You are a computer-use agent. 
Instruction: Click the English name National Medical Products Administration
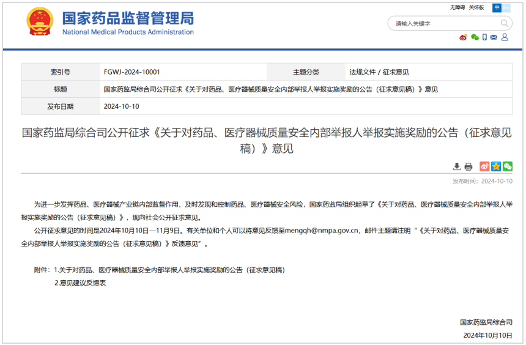click(x=128, y=32)
